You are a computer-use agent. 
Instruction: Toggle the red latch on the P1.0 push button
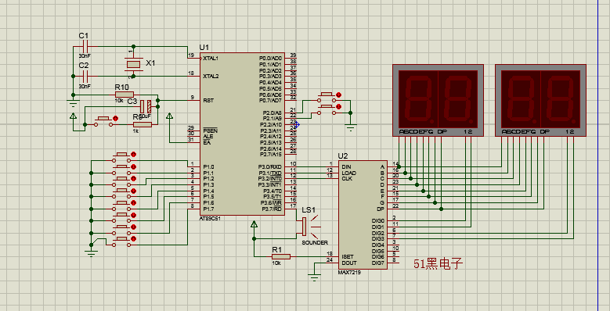tap(133, 155)
